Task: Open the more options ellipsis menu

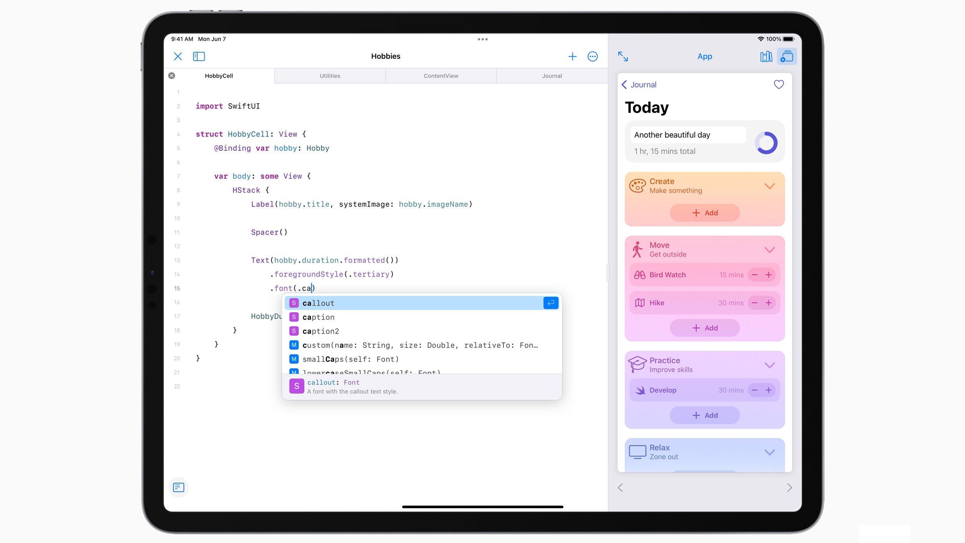Action: tap(593, 56)
